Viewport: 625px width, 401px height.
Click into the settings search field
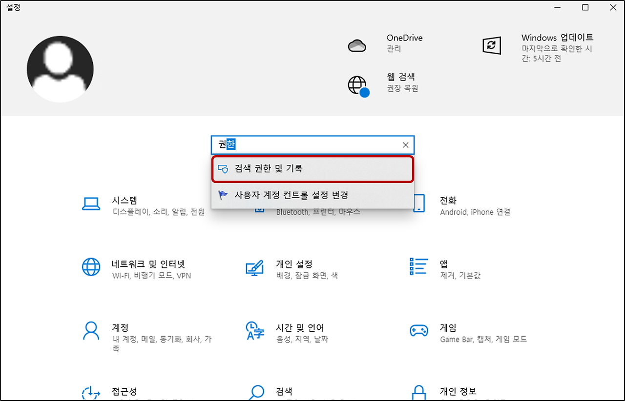pos(312,145)
